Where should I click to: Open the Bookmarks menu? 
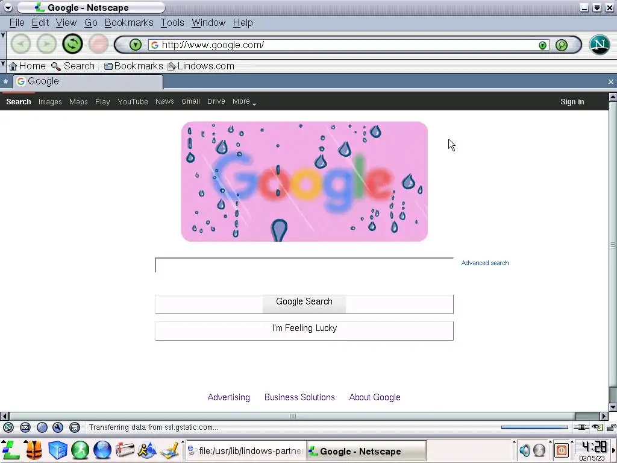coord(129,23)
